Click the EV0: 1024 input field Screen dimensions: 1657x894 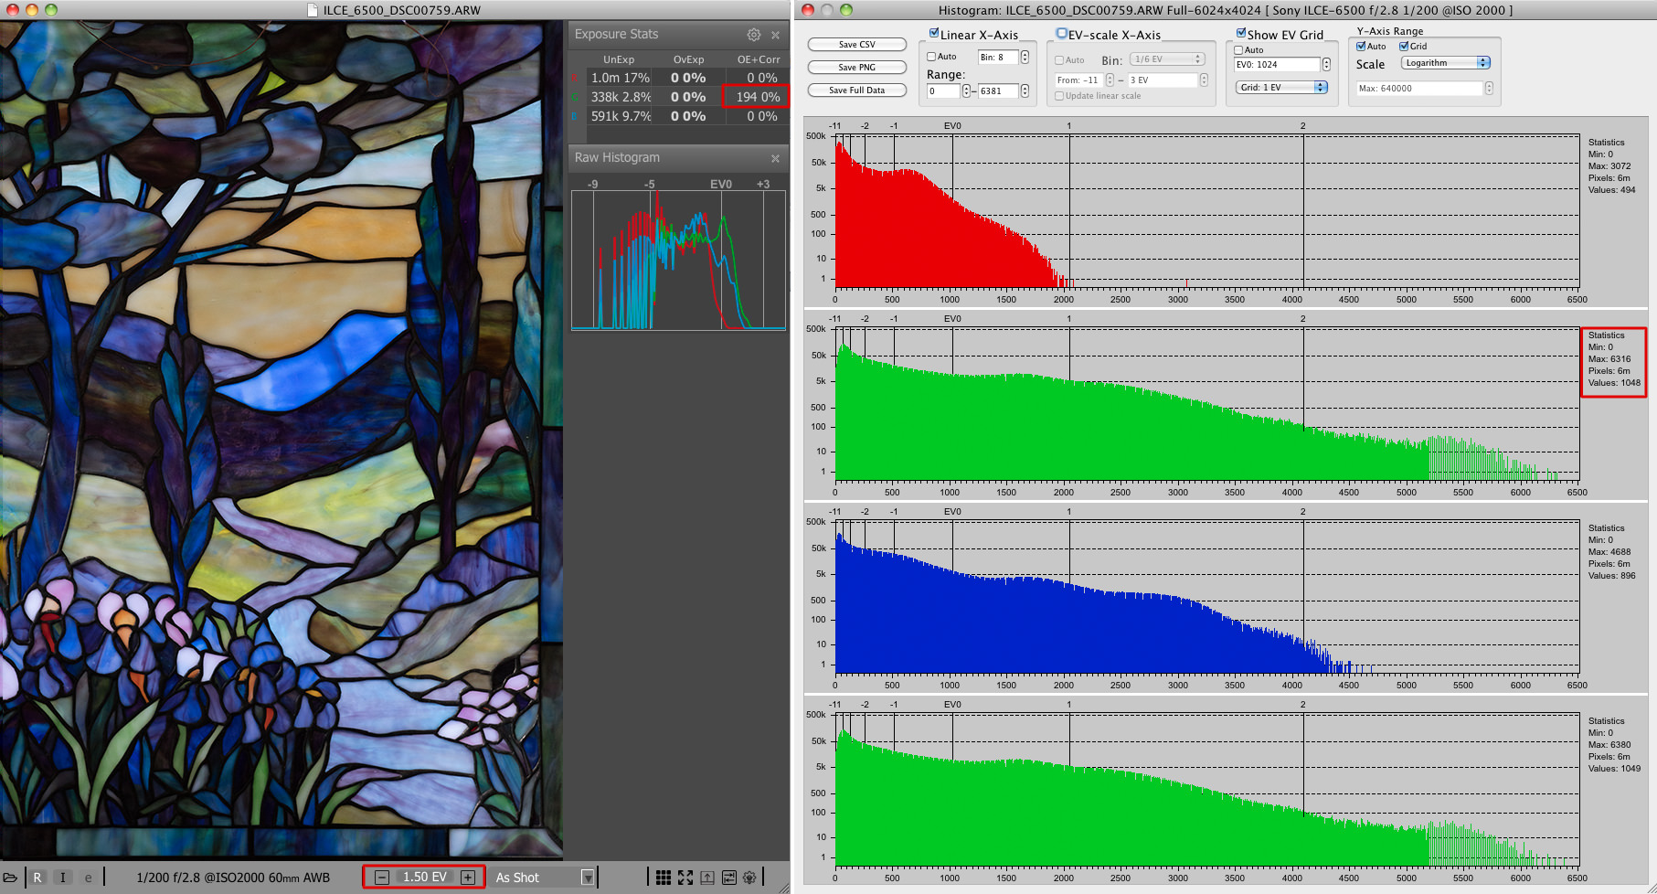[x=1276, y=65]
